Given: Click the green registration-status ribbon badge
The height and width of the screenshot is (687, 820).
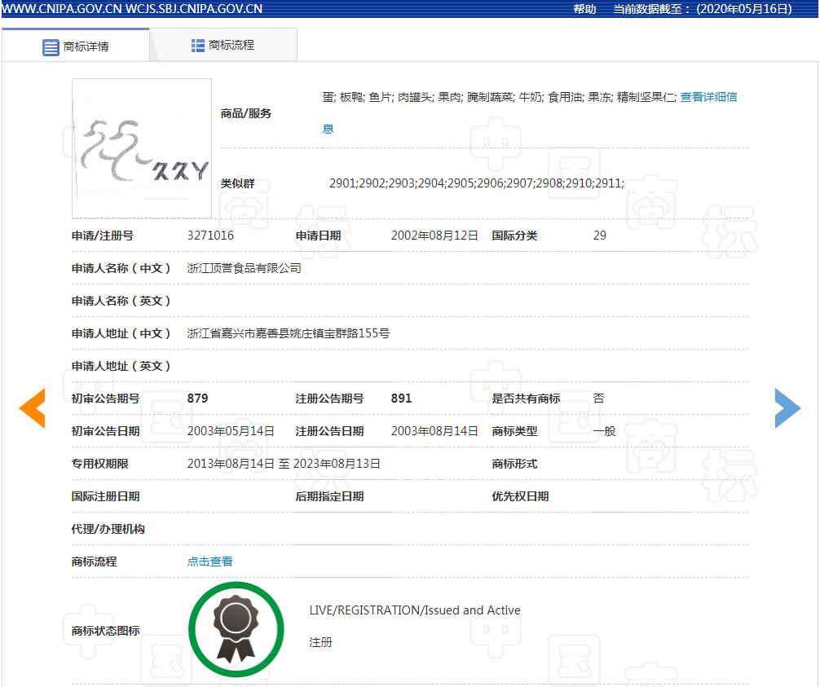Looking at the screenshot, I should pos(236,628).
